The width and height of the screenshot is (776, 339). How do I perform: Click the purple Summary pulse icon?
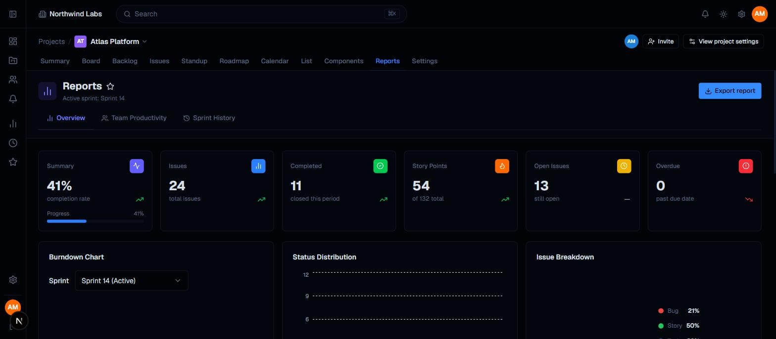tap(137, 166)
